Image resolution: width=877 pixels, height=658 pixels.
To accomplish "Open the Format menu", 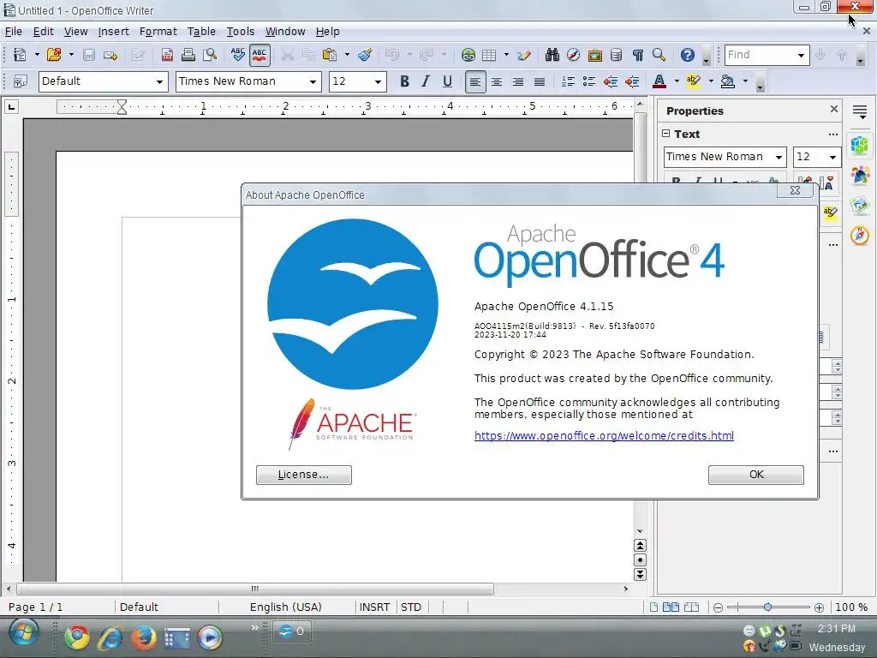I will pyautogui.click(x=158, y=32).
